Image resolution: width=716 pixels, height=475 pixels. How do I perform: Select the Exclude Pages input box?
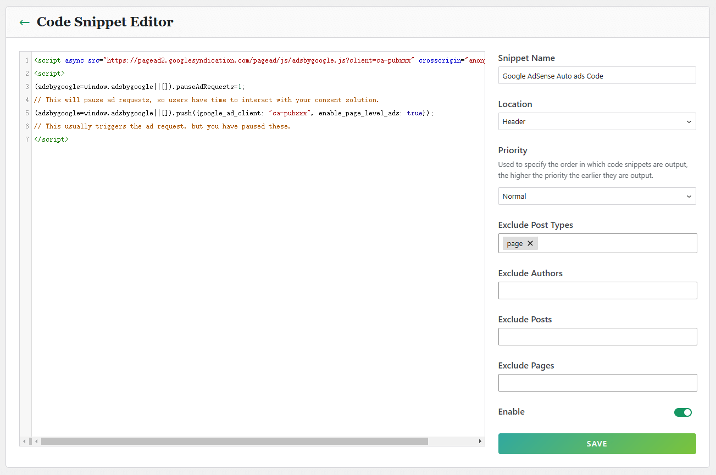[x=597, y=383]
